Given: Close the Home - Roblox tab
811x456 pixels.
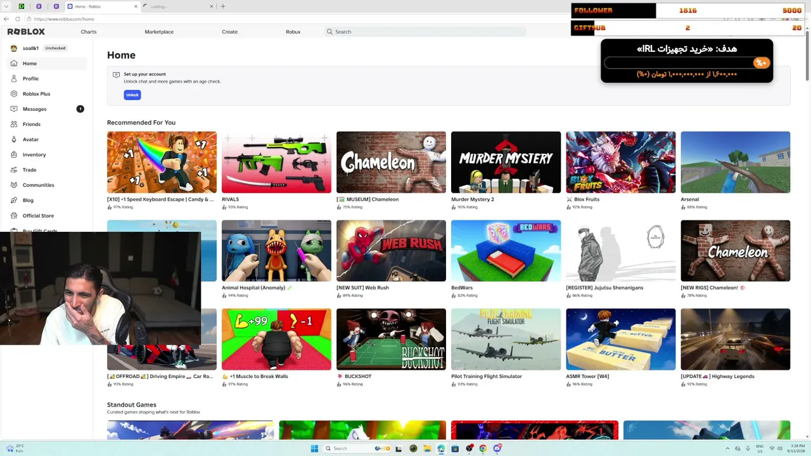Looking at the screenshot, I should pyautogui.click(x=136, y=6).
